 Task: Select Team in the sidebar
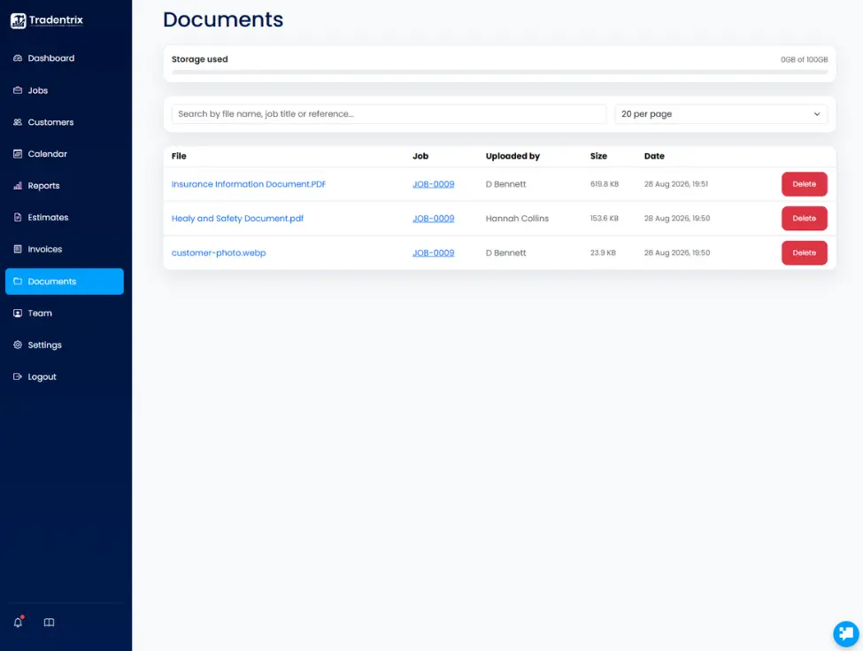pos(65,313)
